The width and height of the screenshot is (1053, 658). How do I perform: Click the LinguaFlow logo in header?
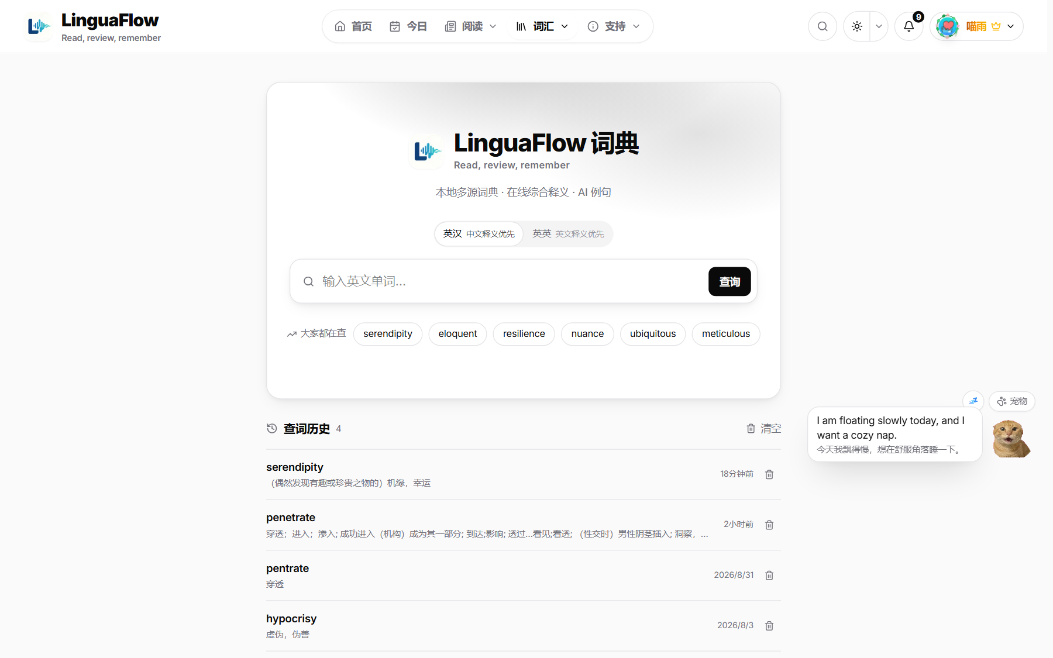point(39,26)
